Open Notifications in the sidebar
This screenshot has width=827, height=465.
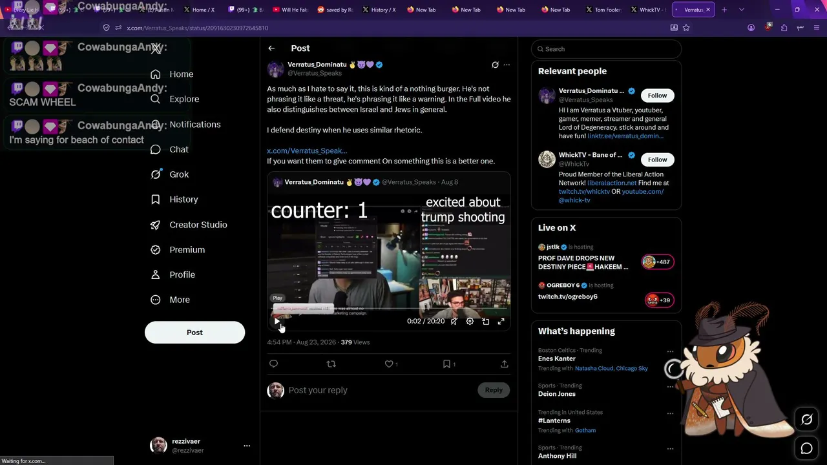[185, 125]
